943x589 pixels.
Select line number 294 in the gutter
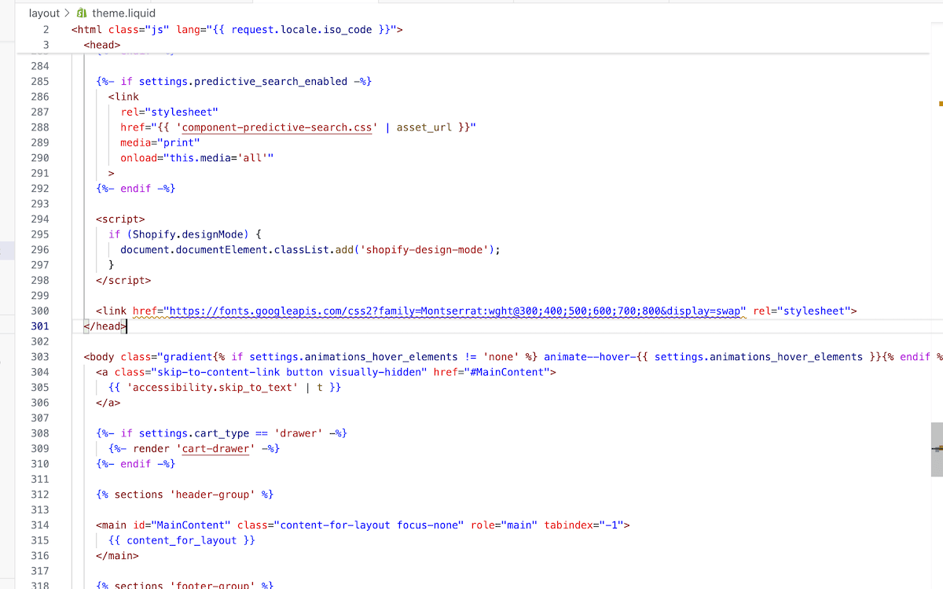(x=40, y=219)
